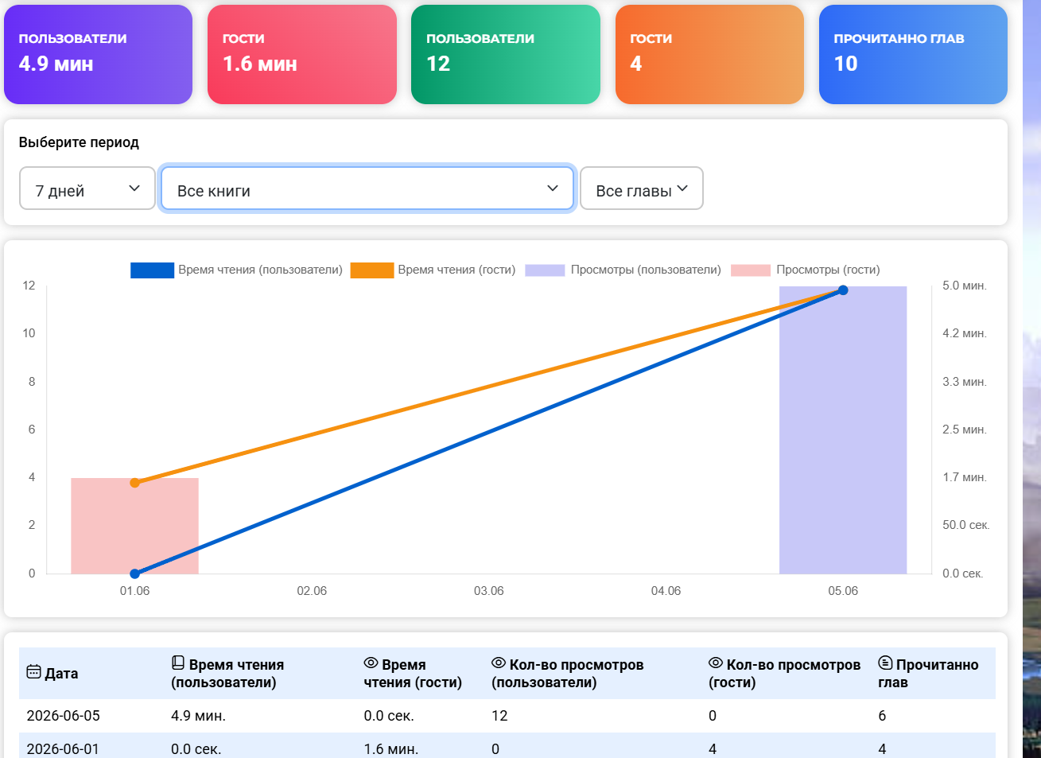Toggle the Время чтения (пользователи) blue legend
The image size is (1041, 758).
(236, 270)
